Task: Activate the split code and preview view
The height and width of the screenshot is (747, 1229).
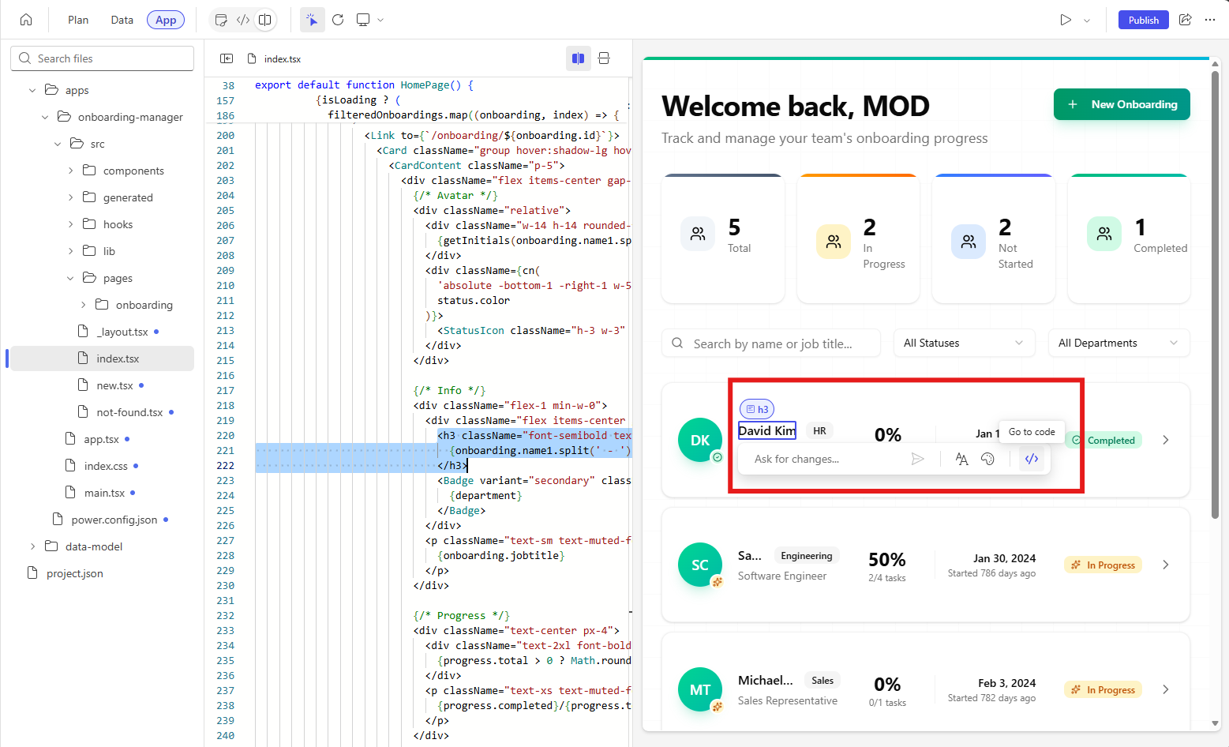Action: pos(265,20)
